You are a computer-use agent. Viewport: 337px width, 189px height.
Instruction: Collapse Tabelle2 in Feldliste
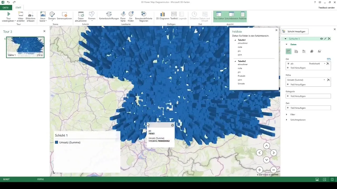tap(235, 61)
